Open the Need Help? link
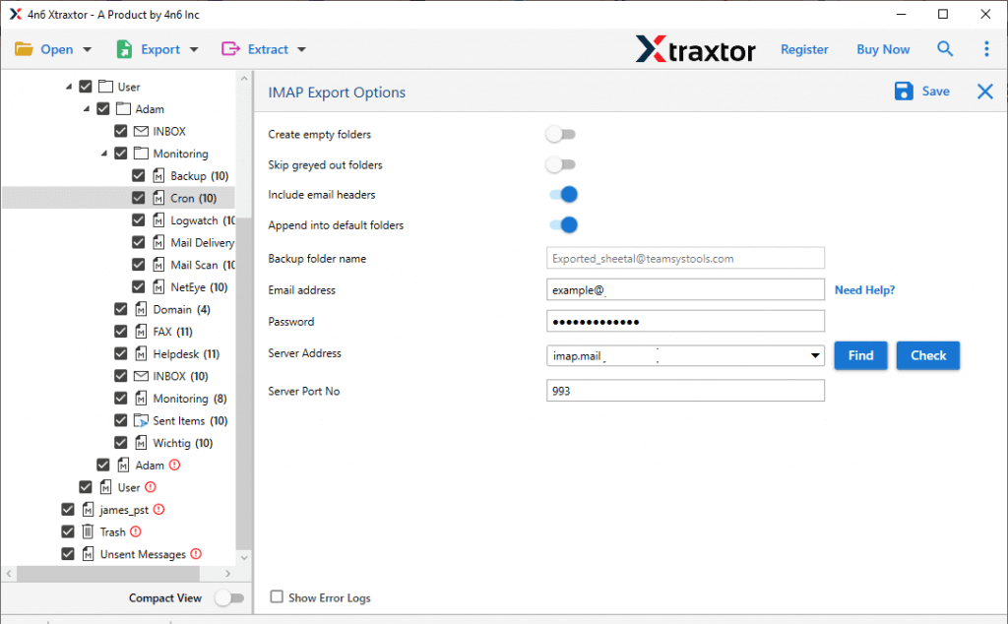 coord(864,289)
